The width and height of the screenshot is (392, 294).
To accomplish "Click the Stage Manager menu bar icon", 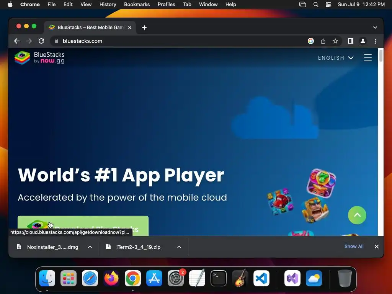I will [x=302, y=5].
